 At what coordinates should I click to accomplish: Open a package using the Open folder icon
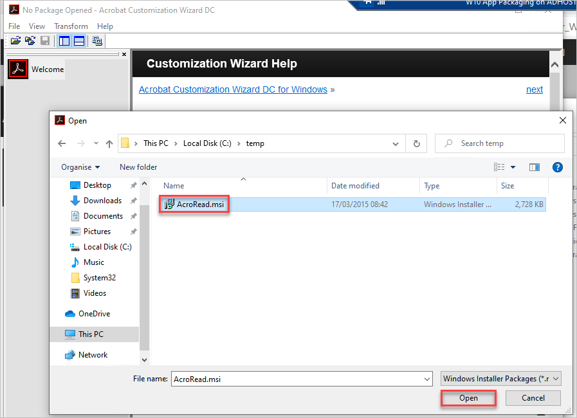pos(15,41)
